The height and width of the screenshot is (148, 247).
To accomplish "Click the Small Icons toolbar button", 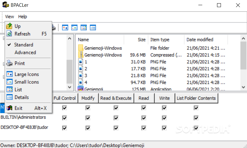I will (74, 27).
